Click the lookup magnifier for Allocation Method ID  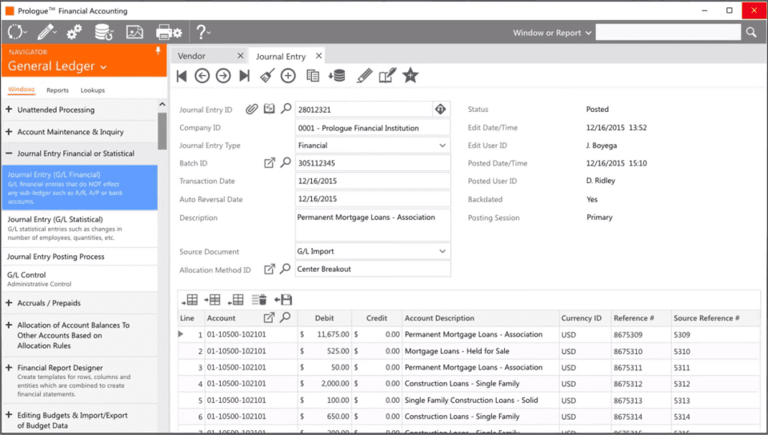285,269
